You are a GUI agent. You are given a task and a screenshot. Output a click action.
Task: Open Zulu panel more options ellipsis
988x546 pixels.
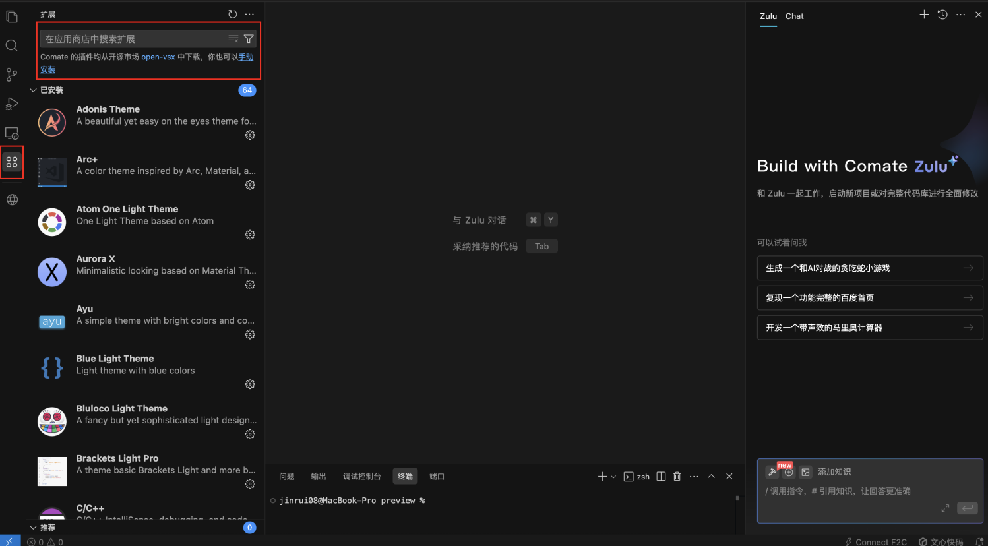coord(960,15)
